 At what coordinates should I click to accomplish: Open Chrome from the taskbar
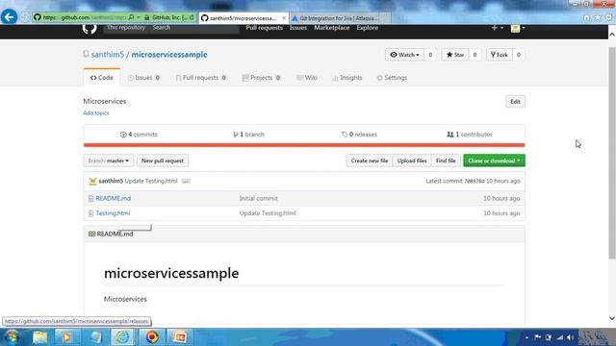point(152,337)
